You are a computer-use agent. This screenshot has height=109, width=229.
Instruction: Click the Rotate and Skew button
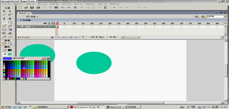(x=94, y=8)
